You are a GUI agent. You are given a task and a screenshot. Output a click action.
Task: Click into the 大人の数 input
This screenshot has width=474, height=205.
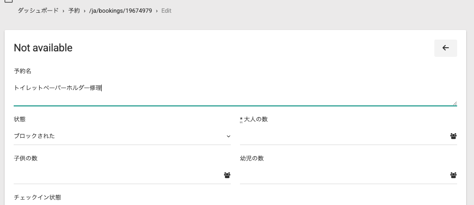point(342,136)
